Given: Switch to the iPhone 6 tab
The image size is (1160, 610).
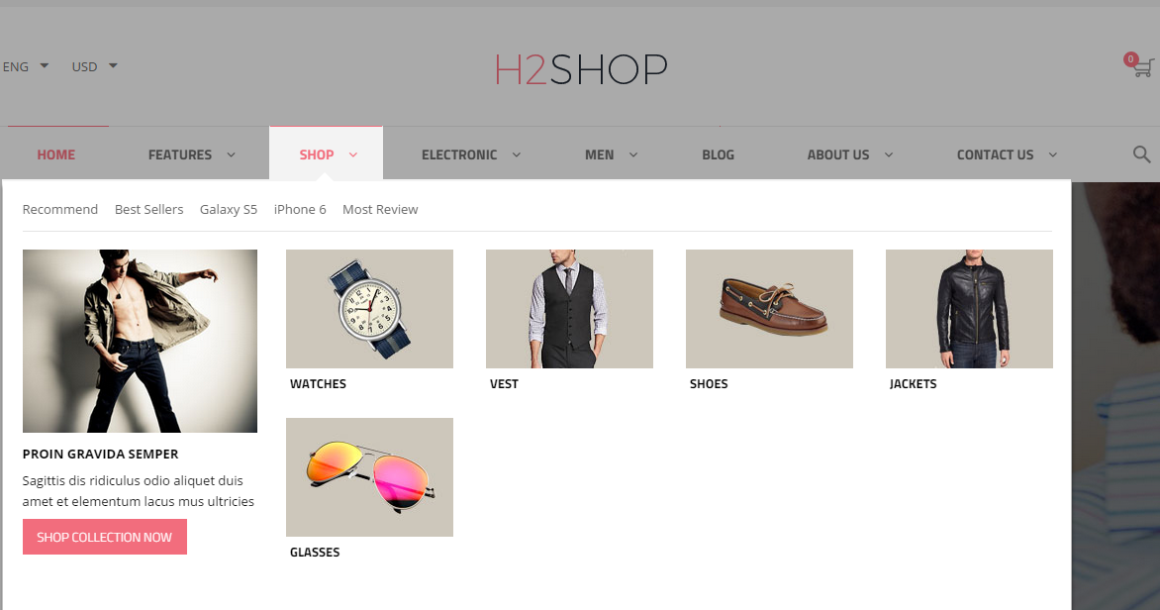Looking at the screenshot, I should click(x=300, y=210).
